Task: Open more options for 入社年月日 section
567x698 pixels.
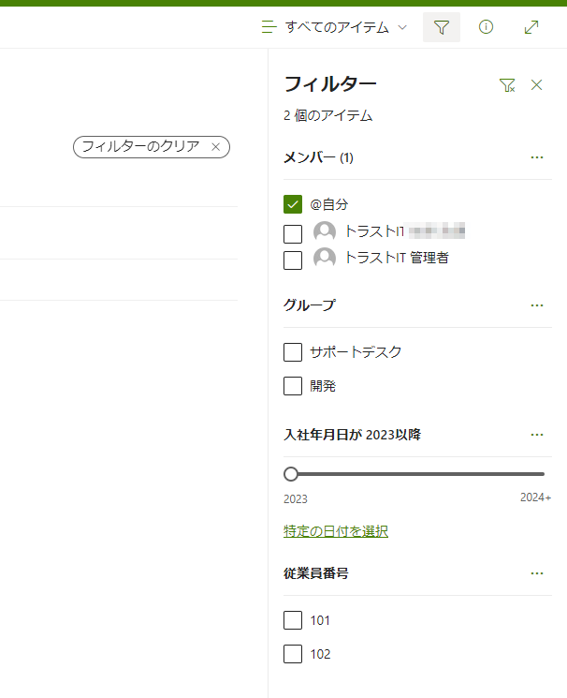Action: (x=537, y=435)
